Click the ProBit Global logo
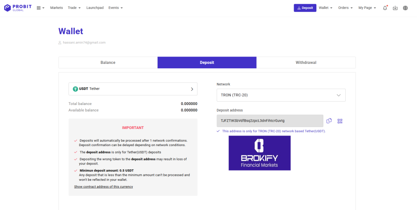Image resolution: width=417 pixels, height=210 pixels. (x=16, y=8)
